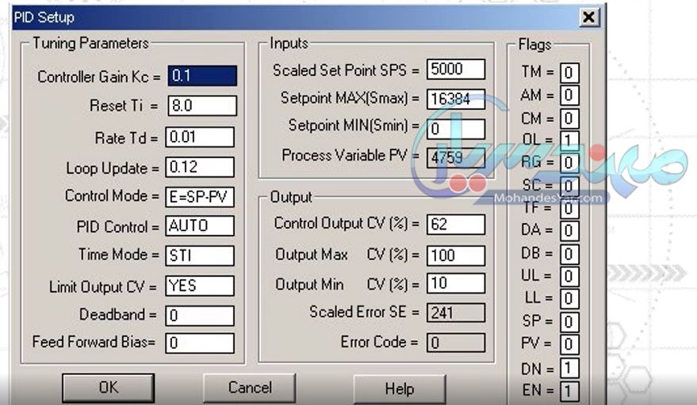697x405 pixels.
Task: Select the Control Mode E=SP-PV field
Action: click(200, 196)
